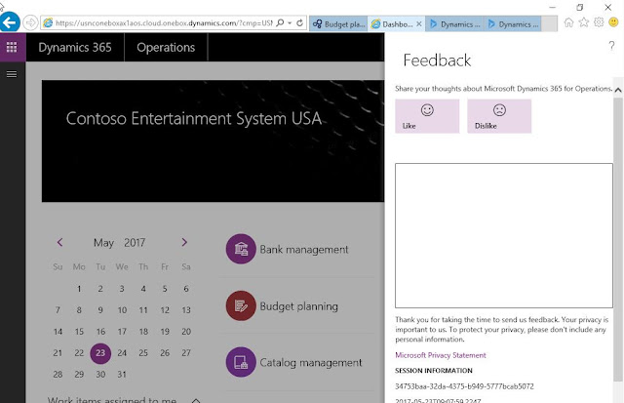Select highlighted date 23 in calendar
The image size is (624, 403).
click(x=100, y=353)
